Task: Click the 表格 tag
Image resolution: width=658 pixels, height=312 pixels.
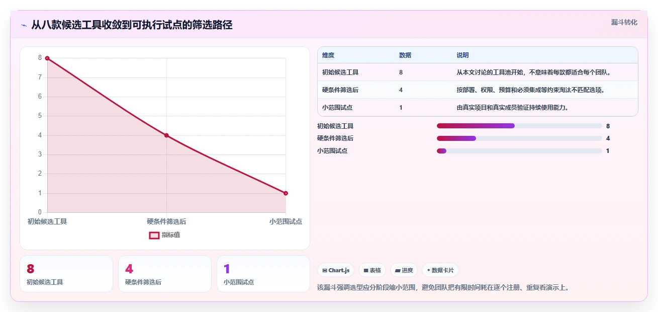Action: pos(372,270)
